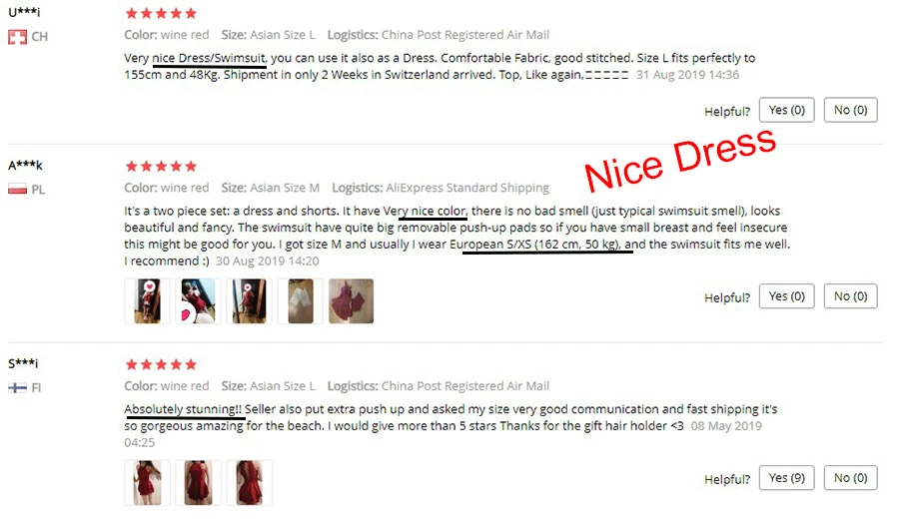Open first photo in S***i's review

click(148, 483)
